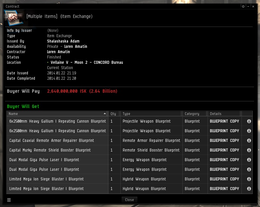Select the Capital Coaxial Remote Armor Repairer row
This screenshot has height=207, width=260.
[51, 141]
